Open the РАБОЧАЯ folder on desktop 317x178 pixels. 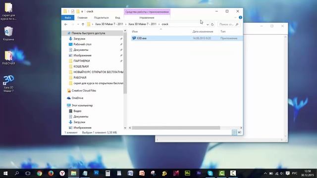[8, 58]
